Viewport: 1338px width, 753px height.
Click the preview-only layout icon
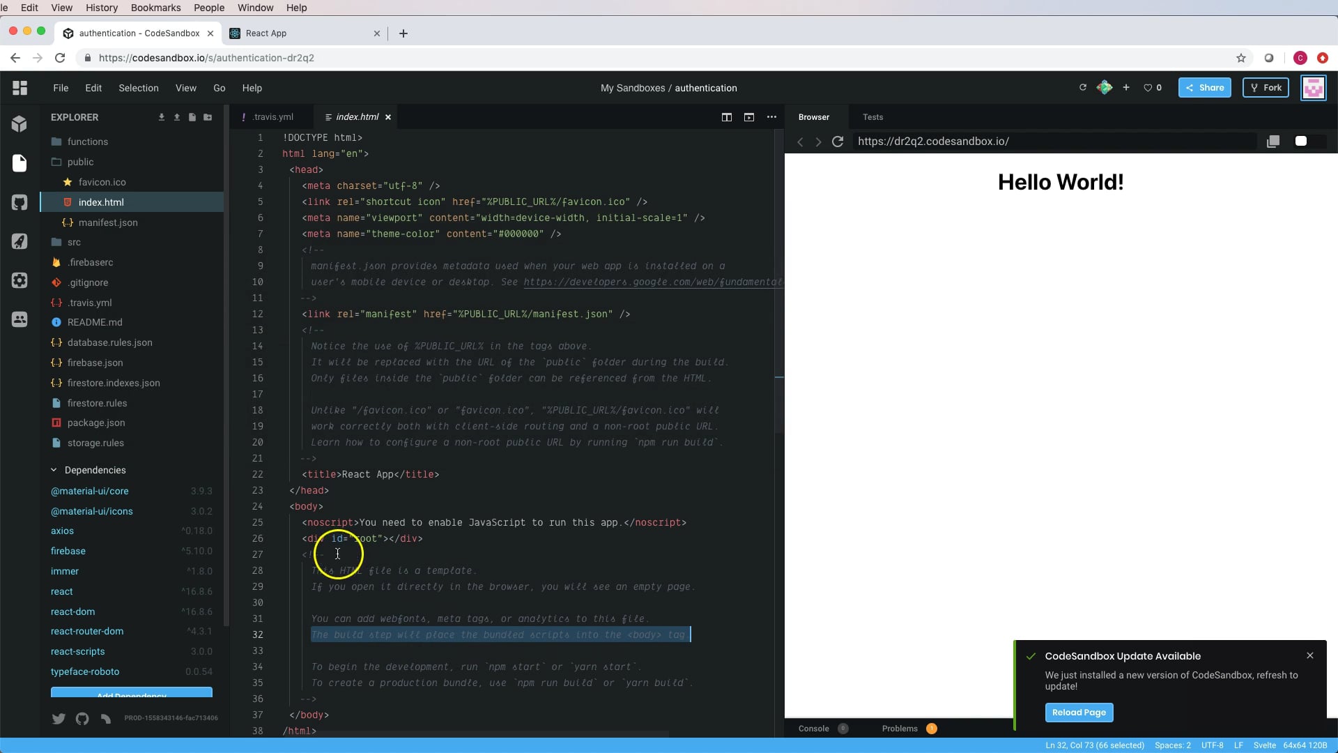(749, 117)
